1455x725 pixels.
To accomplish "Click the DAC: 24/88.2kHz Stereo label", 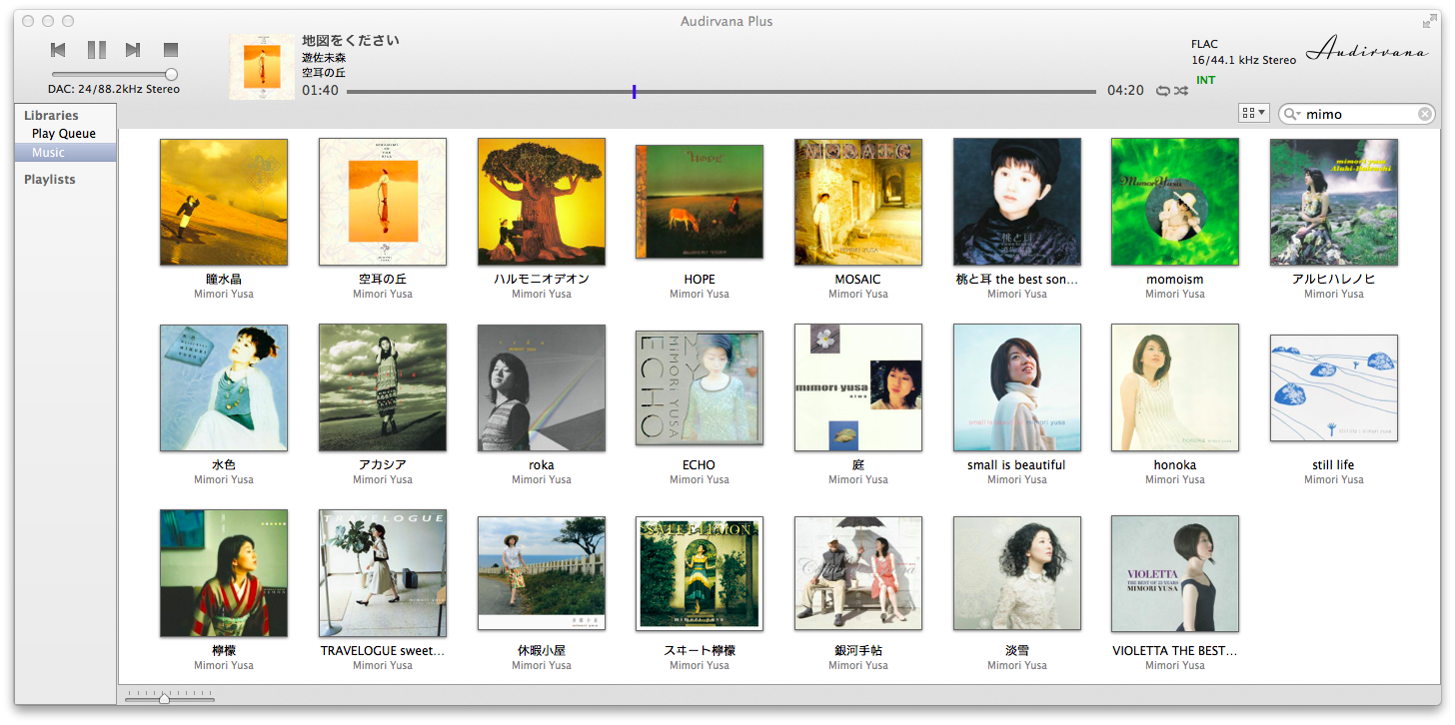I will [114, 90].
